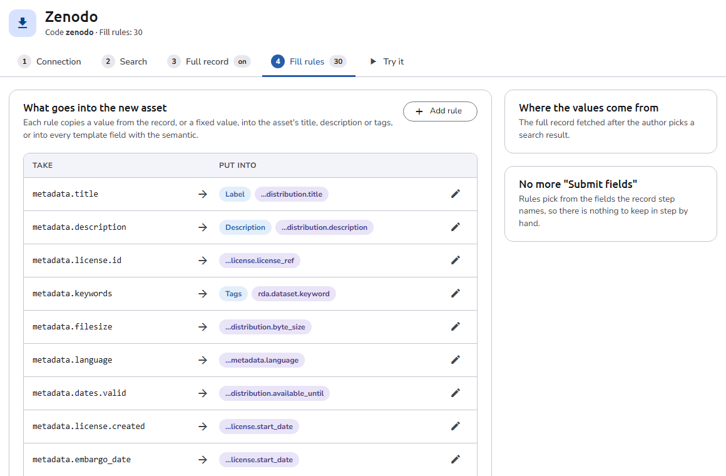
Task: Click the ...distribution.byte_size chip
Action: [265, 327]
